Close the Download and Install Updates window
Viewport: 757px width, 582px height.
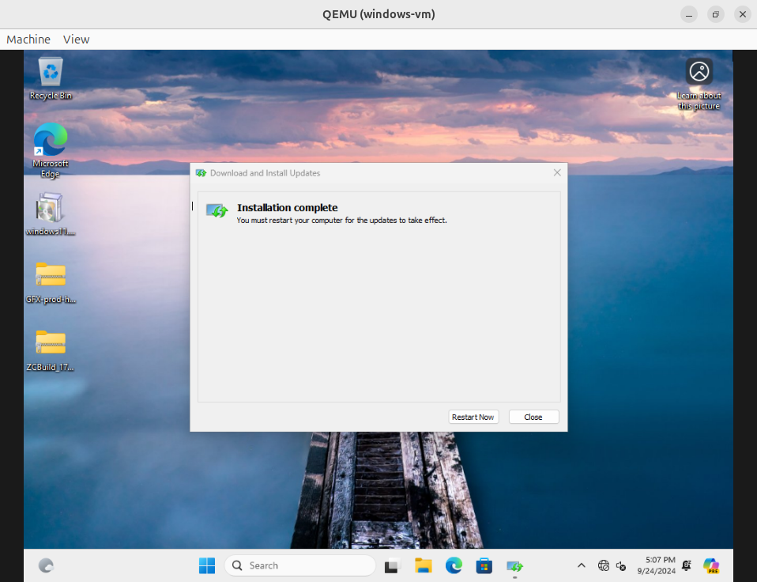pos(557,172)
